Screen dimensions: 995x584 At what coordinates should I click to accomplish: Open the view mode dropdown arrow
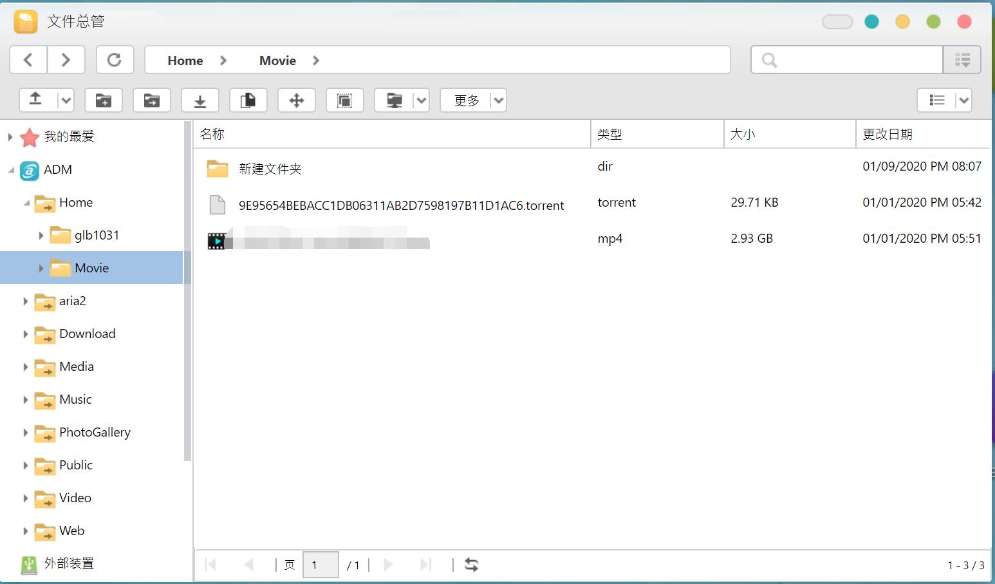(x=963, y=100)
